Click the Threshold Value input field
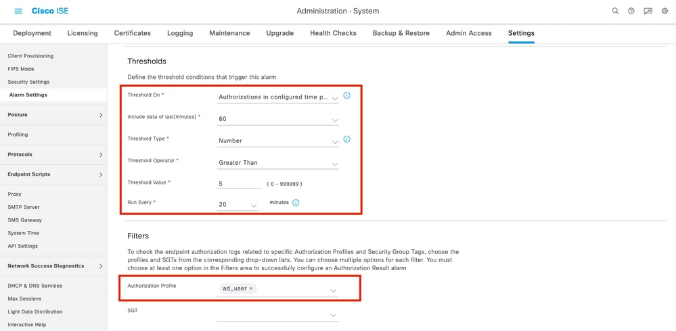The width and height of the screenshot is (676, 331). coord(240,183)
